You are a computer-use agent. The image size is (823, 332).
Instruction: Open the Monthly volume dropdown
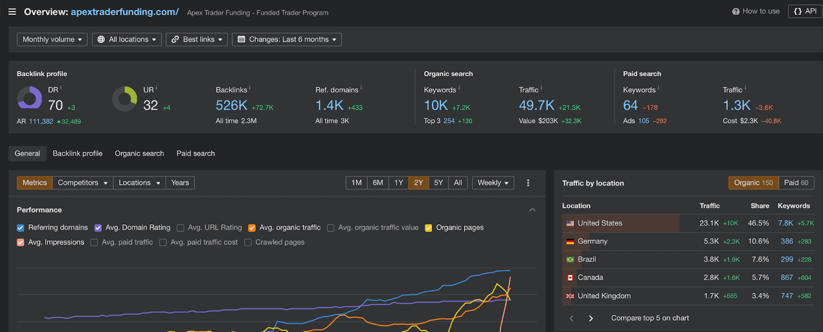[x=52, y=40]
